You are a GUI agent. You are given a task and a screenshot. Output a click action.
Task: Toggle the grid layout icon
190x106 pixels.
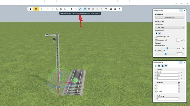click(93, 9)
